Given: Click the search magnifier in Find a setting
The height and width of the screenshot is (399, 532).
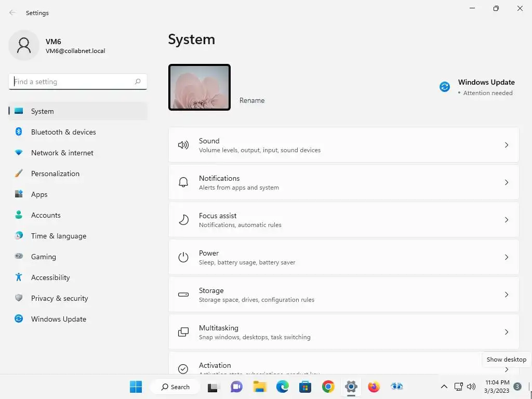Looking at the screenshot, I should click(137, 82).
